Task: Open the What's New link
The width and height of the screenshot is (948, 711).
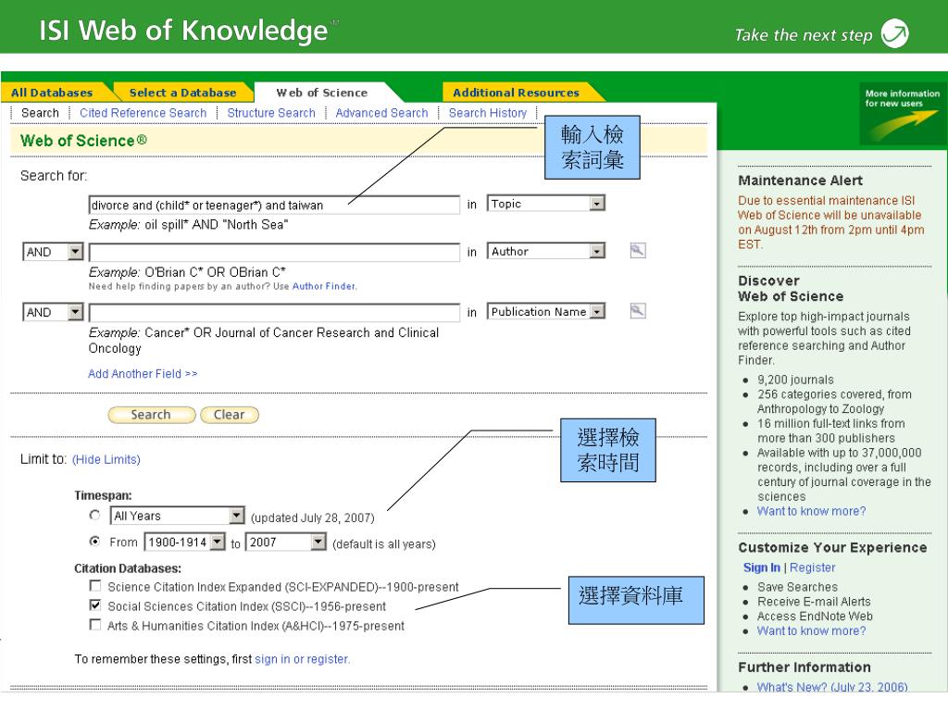Action: (832, 687)
